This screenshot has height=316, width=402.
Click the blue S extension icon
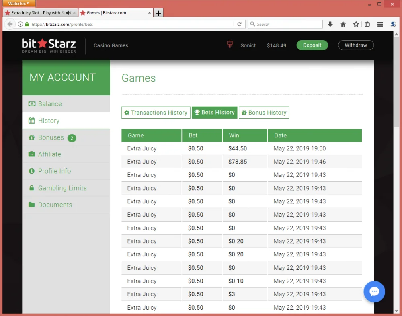(x=393, y=24)
